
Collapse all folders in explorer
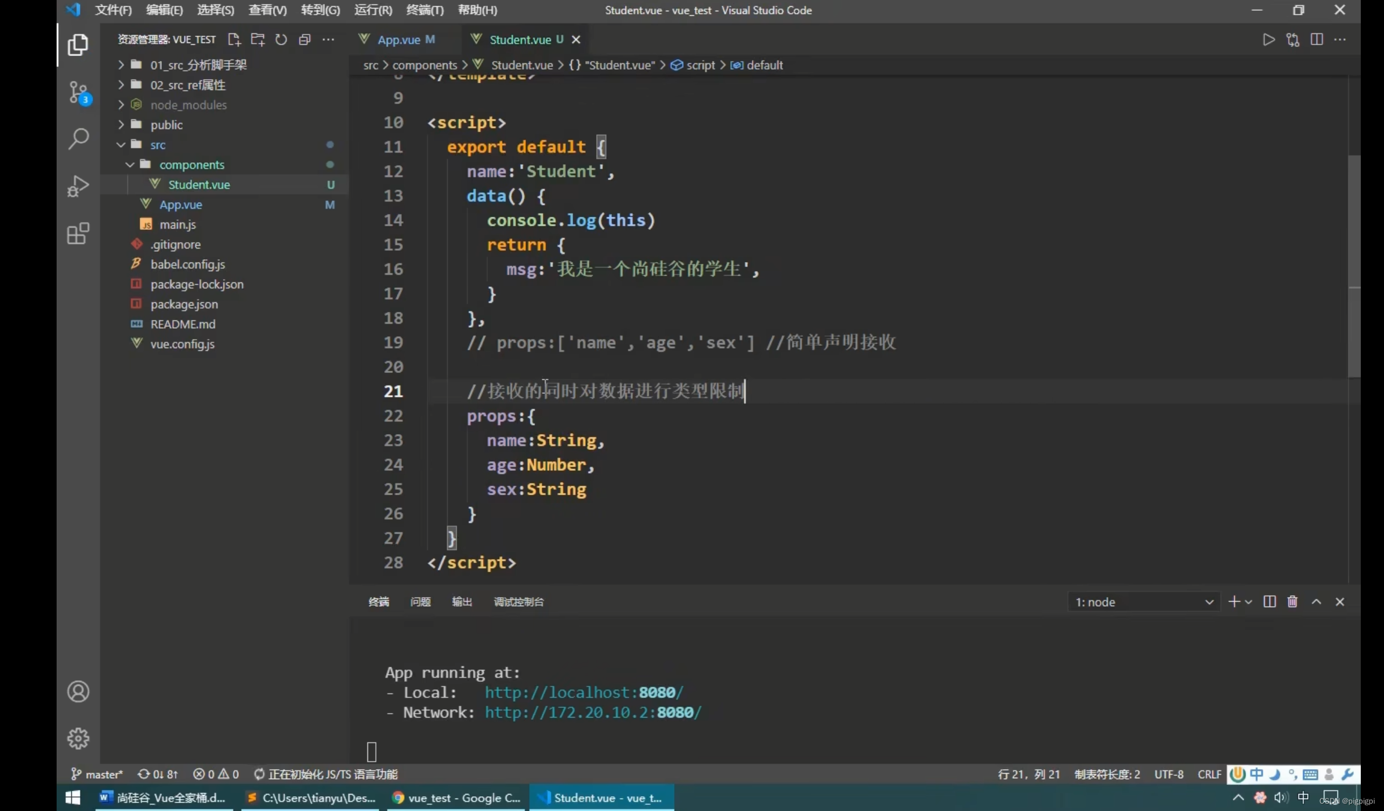[x=305, y=40]
